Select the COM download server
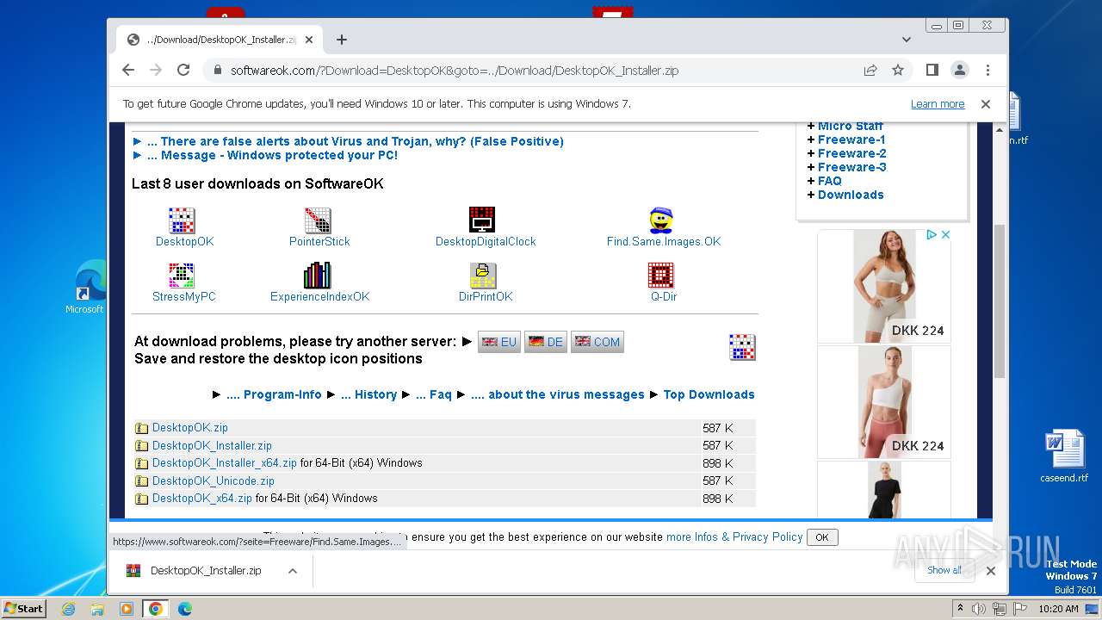Screen dimensions: 1102x620 597,342
